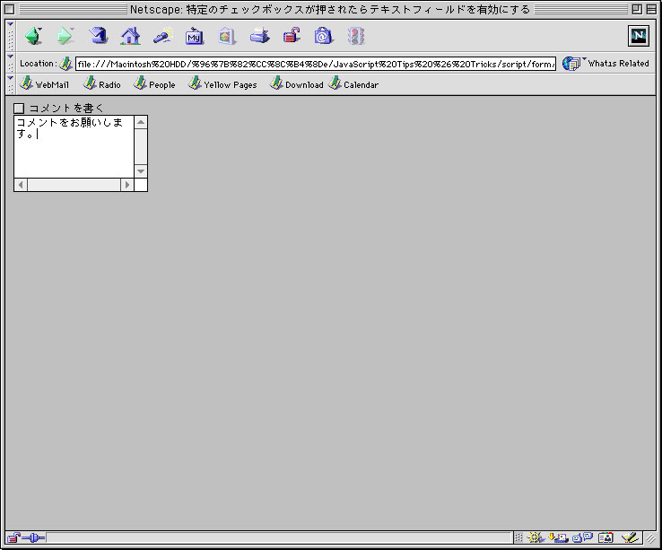The height and width of the screenshot is (550, 662).
Task: Check the コメントを書く checkbox
Action: [x=19, y=109]
